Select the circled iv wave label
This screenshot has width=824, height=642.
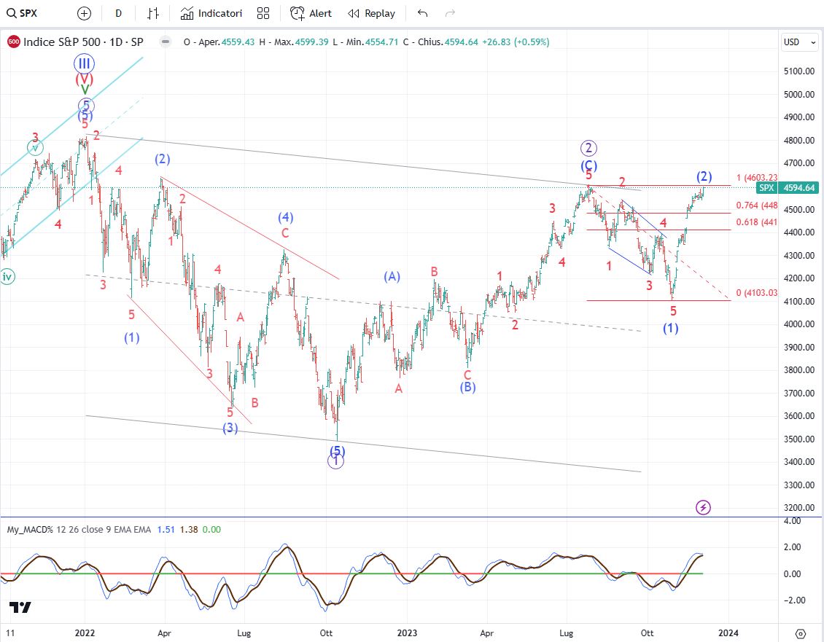[x=7, y=277]
